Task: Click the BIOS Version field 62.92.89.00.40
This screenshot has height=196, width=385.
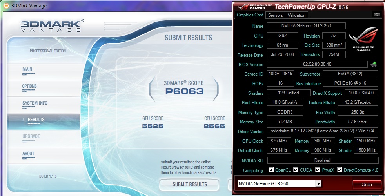Action: click(x=317, y=64)
